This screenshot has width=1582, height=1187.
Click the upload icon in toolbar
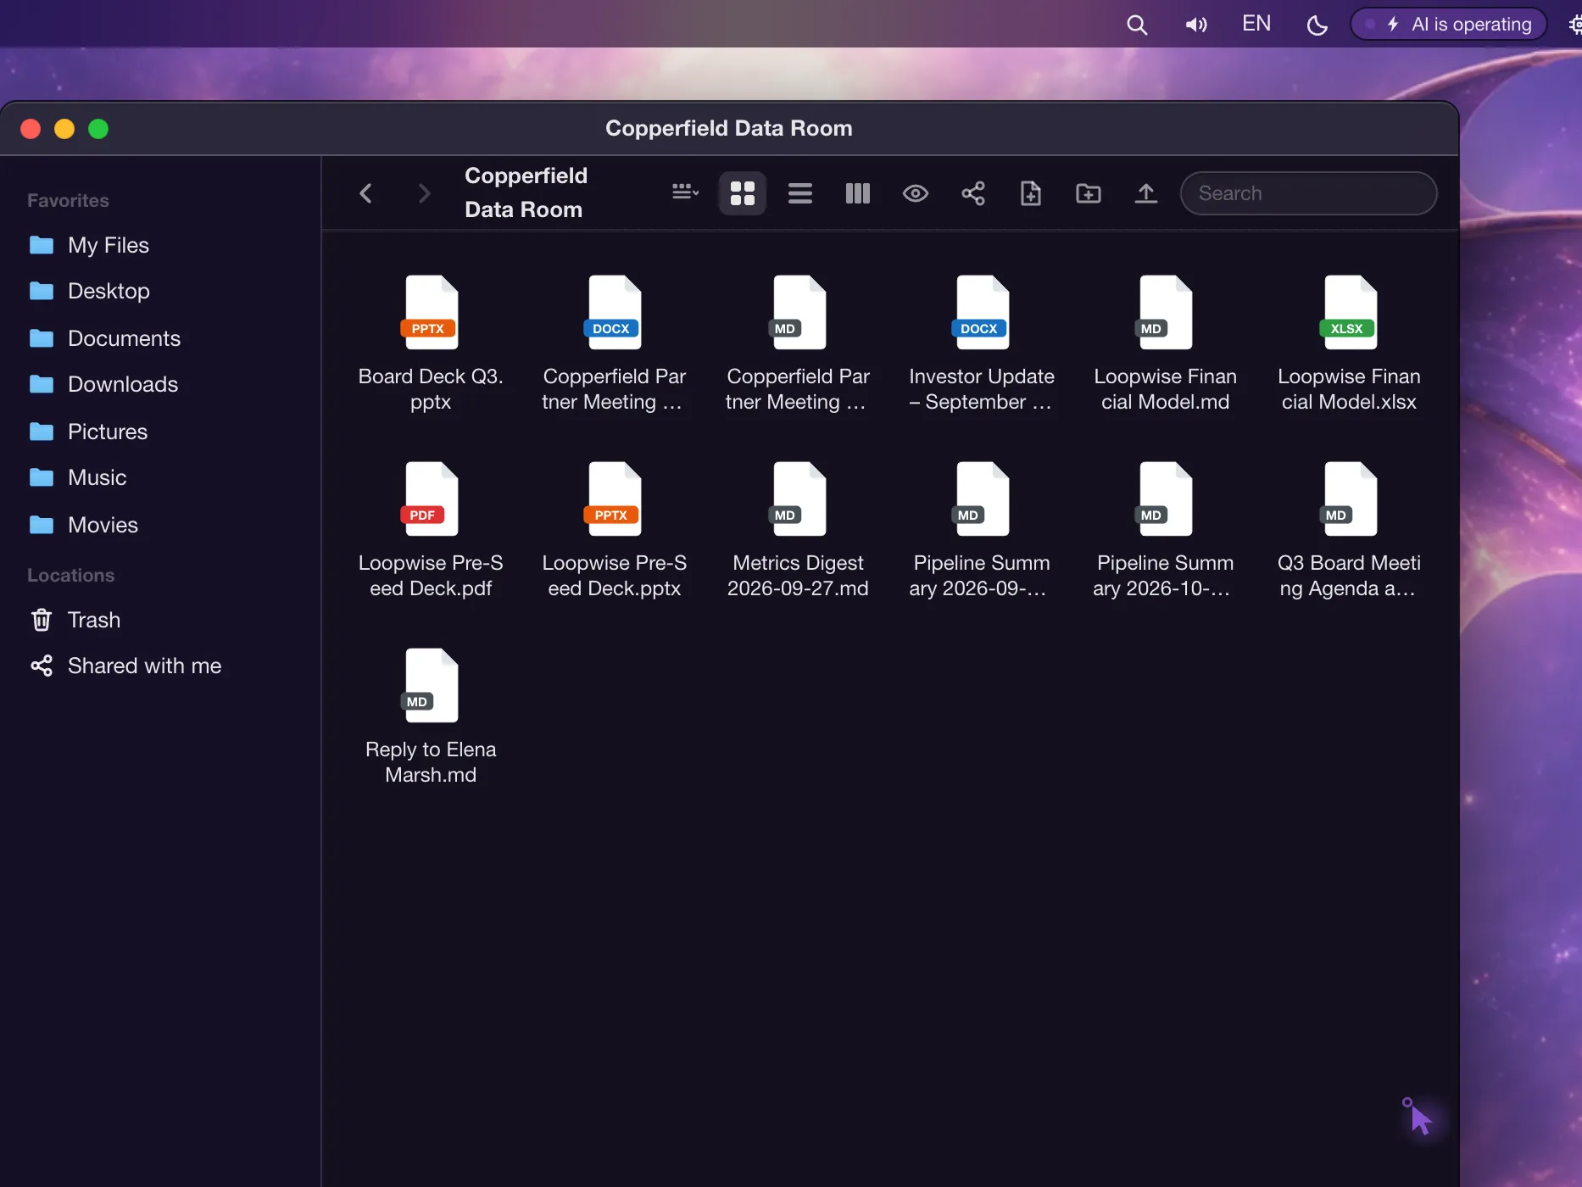pyautogui.click(x=1146, y=193)
